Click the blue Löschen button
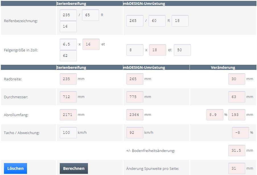 point(15,168)
